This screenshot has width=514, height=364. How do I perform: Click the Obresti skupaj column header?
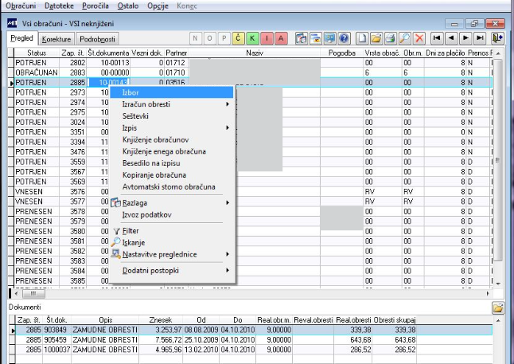tap(395, 319)
